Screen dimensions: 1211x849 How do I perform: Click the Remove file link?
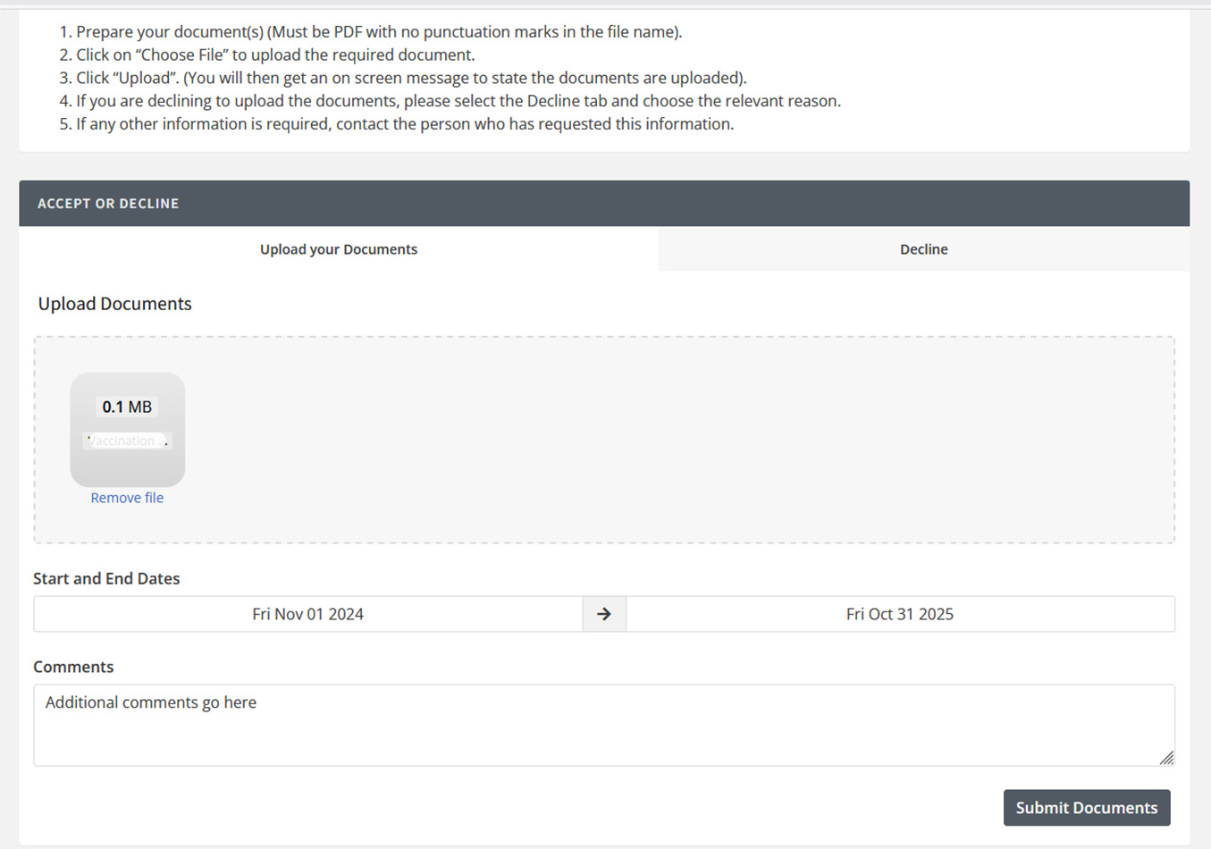[x=127, y=498]
